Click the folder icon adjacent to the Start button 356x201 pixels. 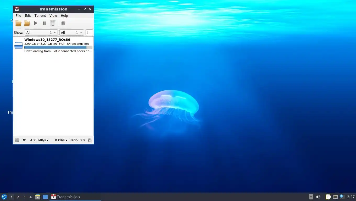(27, 23)
